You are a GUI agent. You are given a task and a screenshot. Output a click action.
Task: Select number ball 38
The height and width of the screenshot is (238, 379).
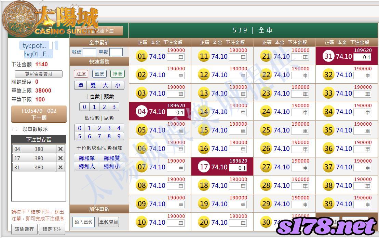[328, 185]
